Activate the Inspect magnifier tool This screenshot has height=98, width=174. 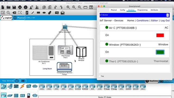tap(8, 13)
